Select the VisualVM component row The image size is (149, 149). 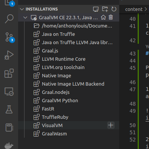pyautogui.click(x=69, y=125)
